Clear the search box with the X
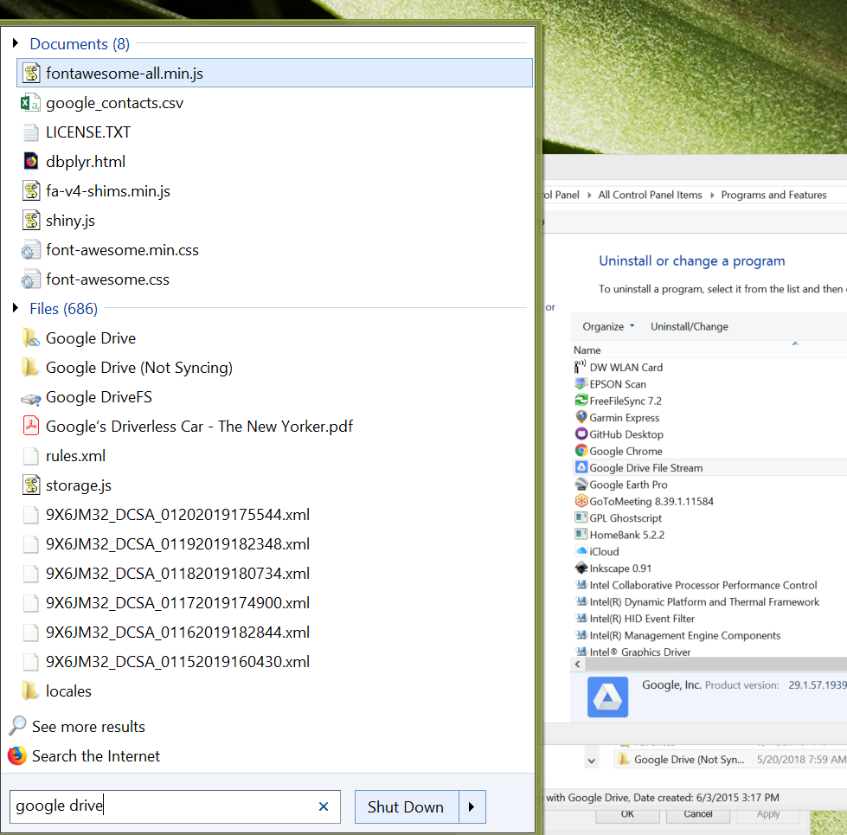This screenshot has height=835, width=847. click(x=324, y=806)
